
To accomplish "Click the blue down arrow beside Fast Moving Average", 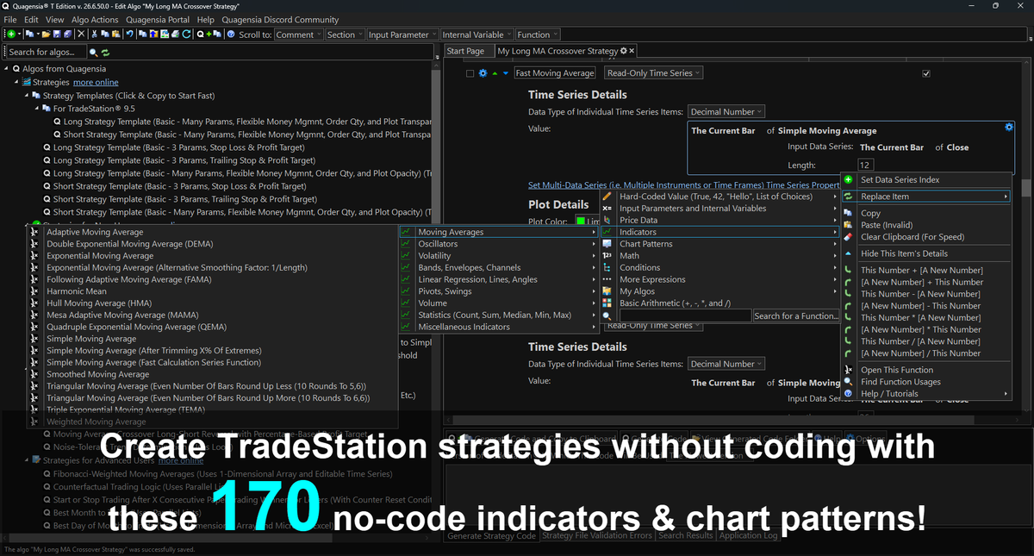I will click(506, 73).
